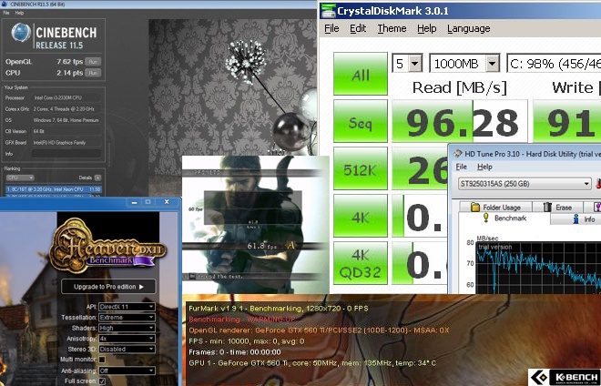This screenshot has width=601, height=386.
Task: Click the OpenGL renderer GeForce GTX 560 Ti line
Action: tap(319, 330)
